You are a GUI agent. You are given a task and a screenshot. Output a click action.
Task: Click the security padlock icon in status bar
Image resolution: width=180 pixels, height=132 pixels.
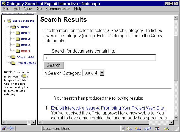tap(4, 128)
